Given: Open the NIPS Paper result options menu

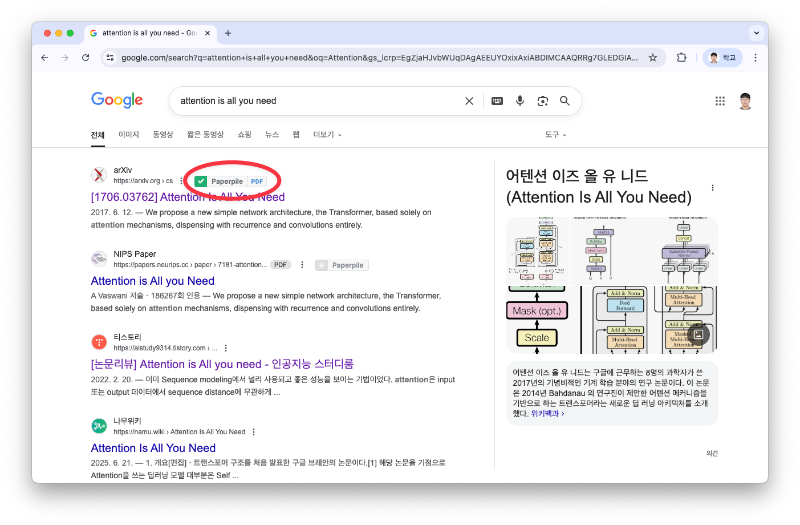Looking at the screenshot, I should tap(302, 265).
